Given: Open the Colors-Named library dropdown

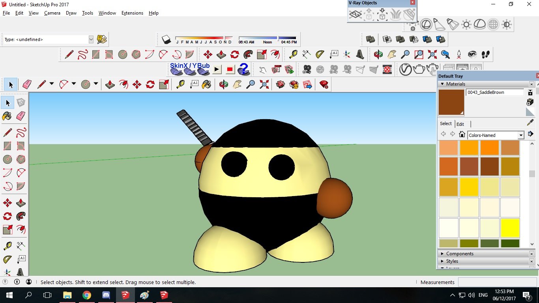Looking at the screenshot, I should coord(520,135).
